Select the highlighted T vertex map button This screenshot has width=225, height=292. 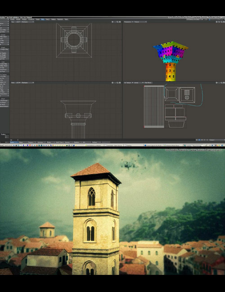(x=199, y=140)
